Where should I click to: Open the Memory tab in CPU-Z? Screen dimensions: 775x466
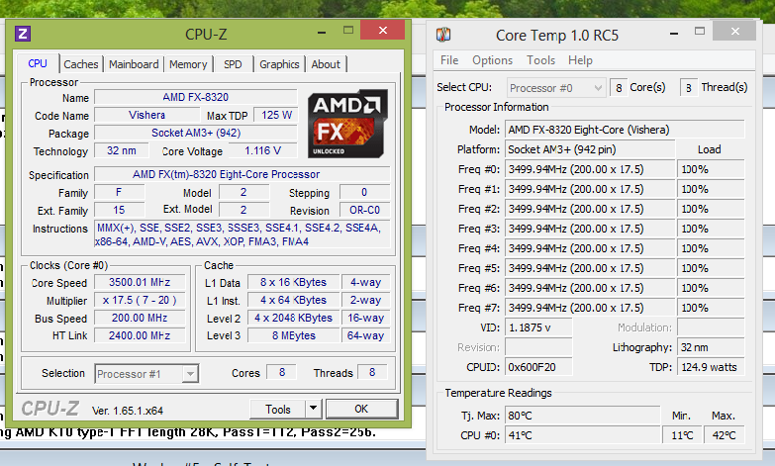point(188,64)
